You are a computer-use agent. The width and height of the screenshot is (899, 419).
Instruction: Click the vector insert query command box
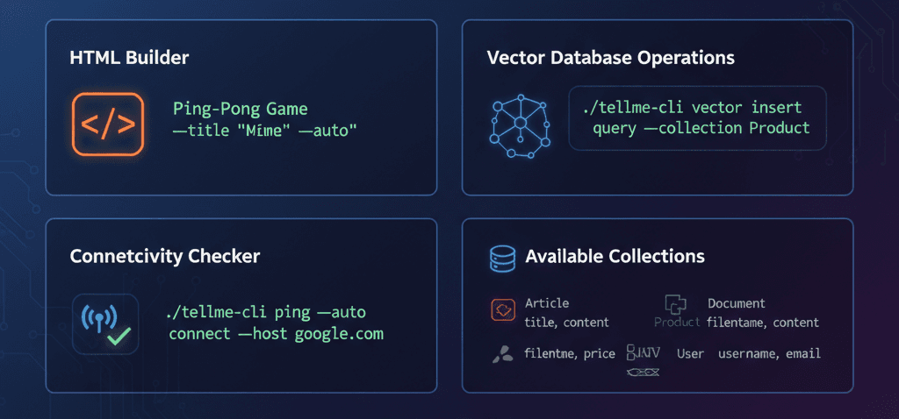click(697, 117)
